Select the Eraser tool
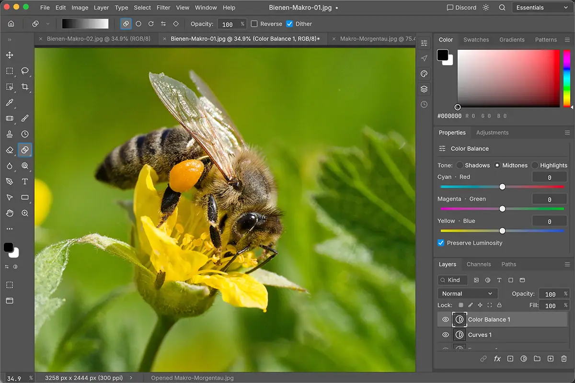The width and height of the screenshot is (575, 383). (x=10, y=150)
